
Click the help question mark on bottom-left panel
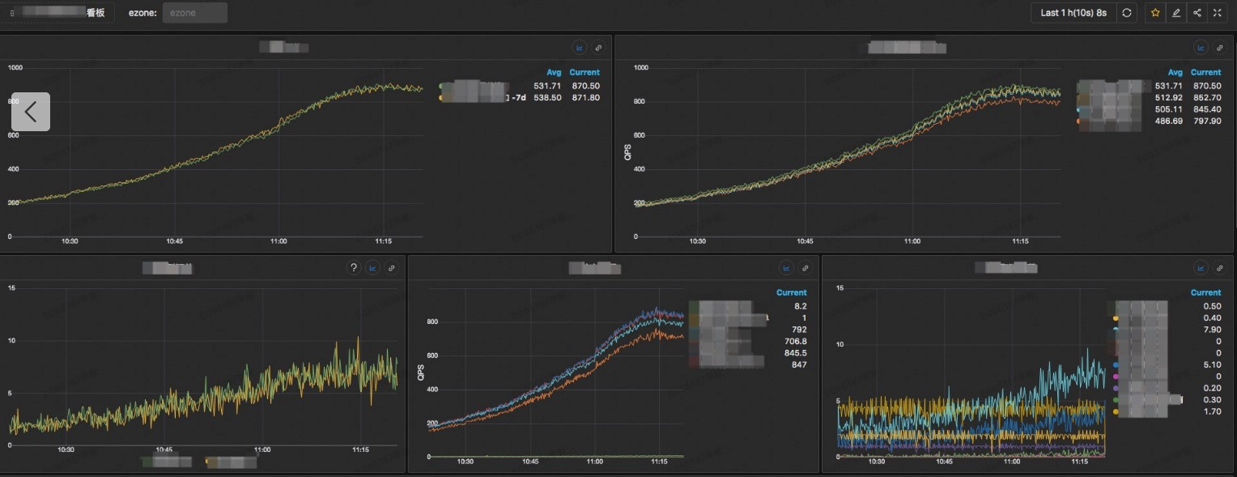pos(353,268)
